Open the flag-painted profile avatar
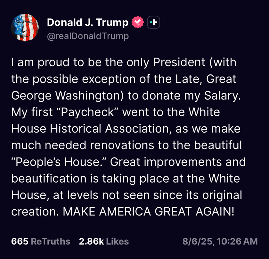Viewport: 269px width, 259px height. [x=25, y=28]
